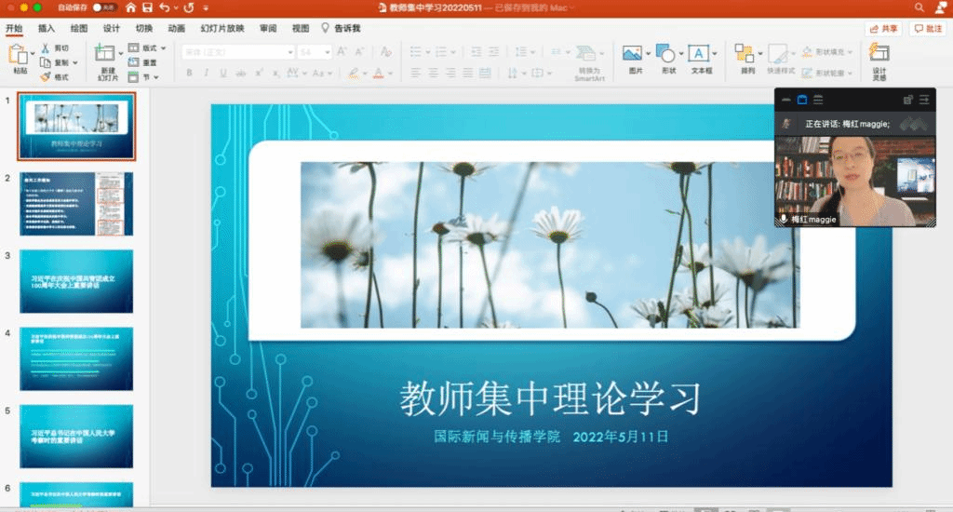This screenshot has height=512, width=953.
Task: Collapse the meeting overlay with the arrow-lines icon
Action: (924, 100)
